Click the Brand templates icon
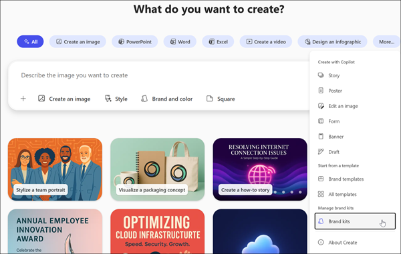 coord(321,179)
